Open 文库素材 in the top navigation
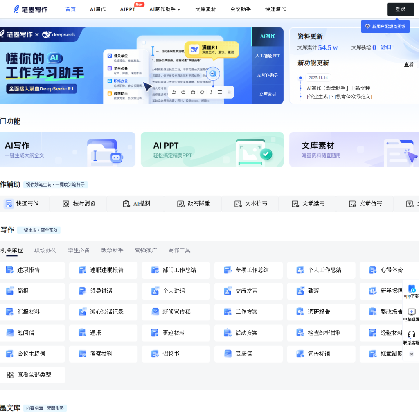 (205, 9)
